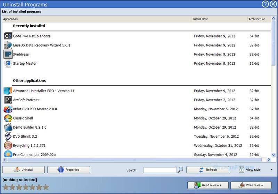Select the Classic Shell entry

click(23, 118)
